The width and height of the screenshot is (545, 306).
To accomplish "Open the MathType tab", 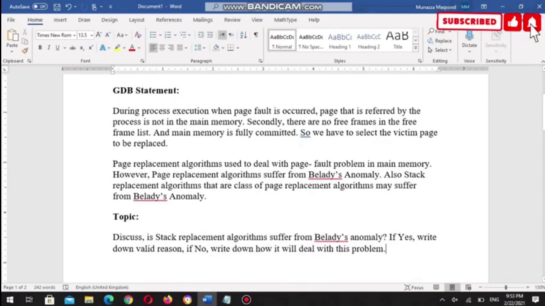I will (x=285, y=20).
